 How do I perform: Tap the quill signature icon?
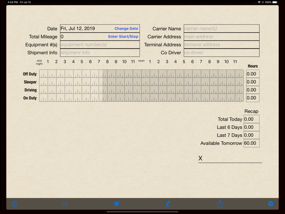168,204
